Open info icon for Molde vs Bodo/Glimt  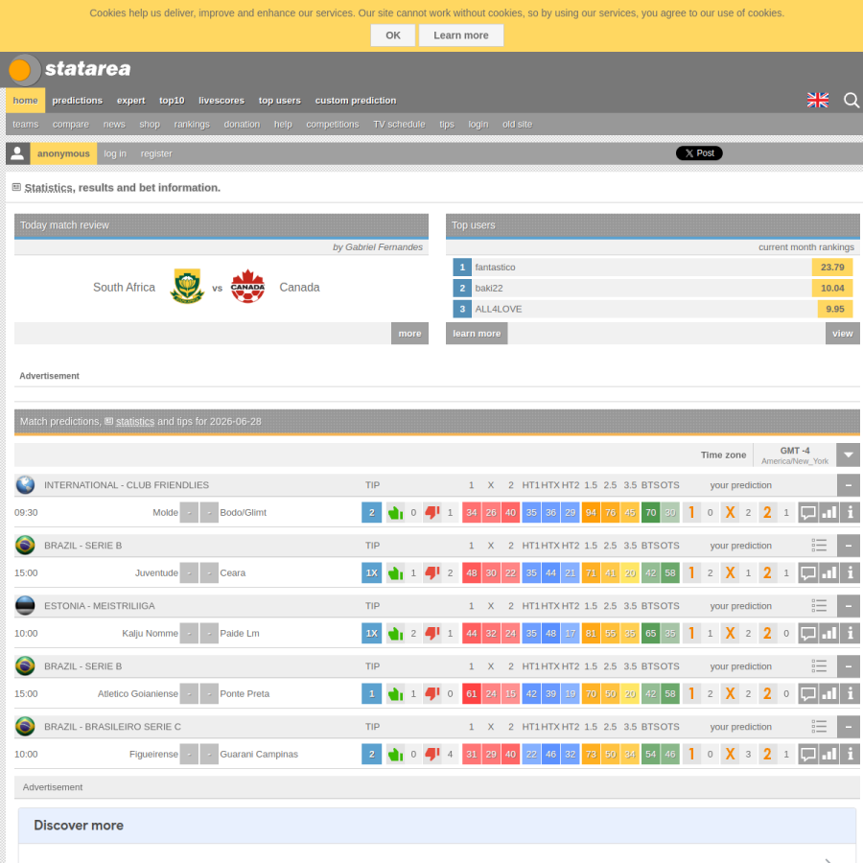click(x=851, y=512)
